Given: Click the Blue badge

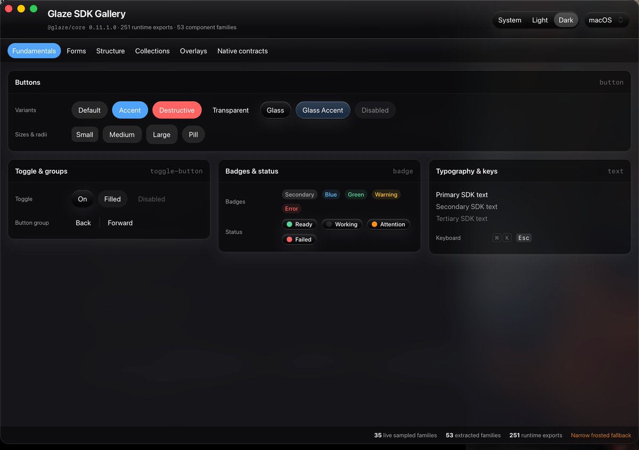Looking at the screenshot, I should click(x=331, y=195).
